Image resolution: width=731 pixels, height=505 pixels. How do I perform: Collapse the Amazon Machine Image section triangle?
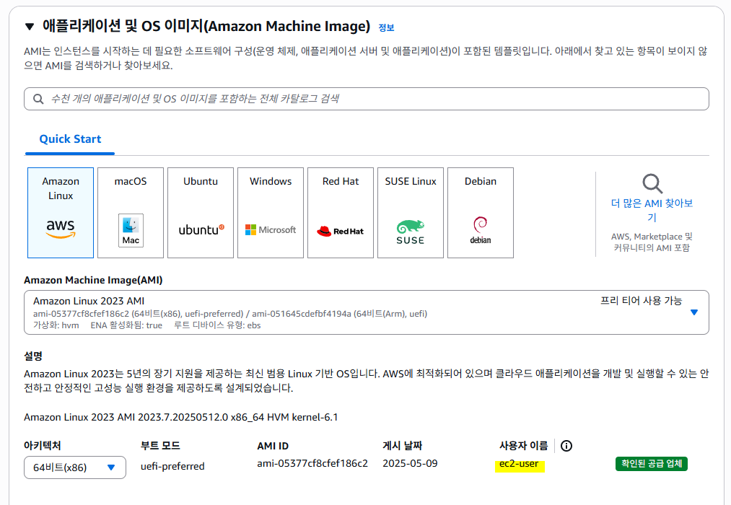tap(30, 27)
